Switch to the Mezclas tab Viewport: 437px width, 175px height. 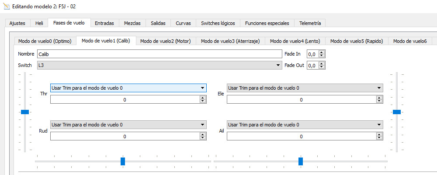132,23
